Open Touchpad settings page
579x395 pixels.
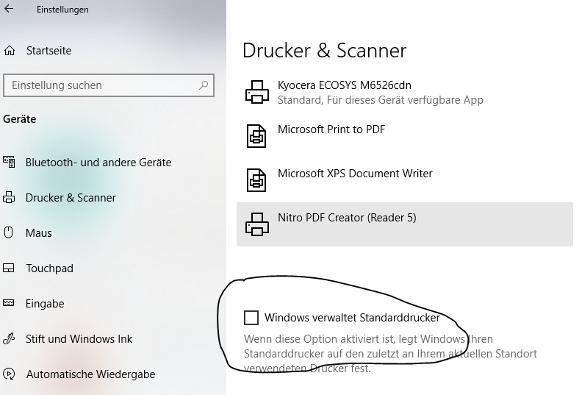(x=49, y=268)
